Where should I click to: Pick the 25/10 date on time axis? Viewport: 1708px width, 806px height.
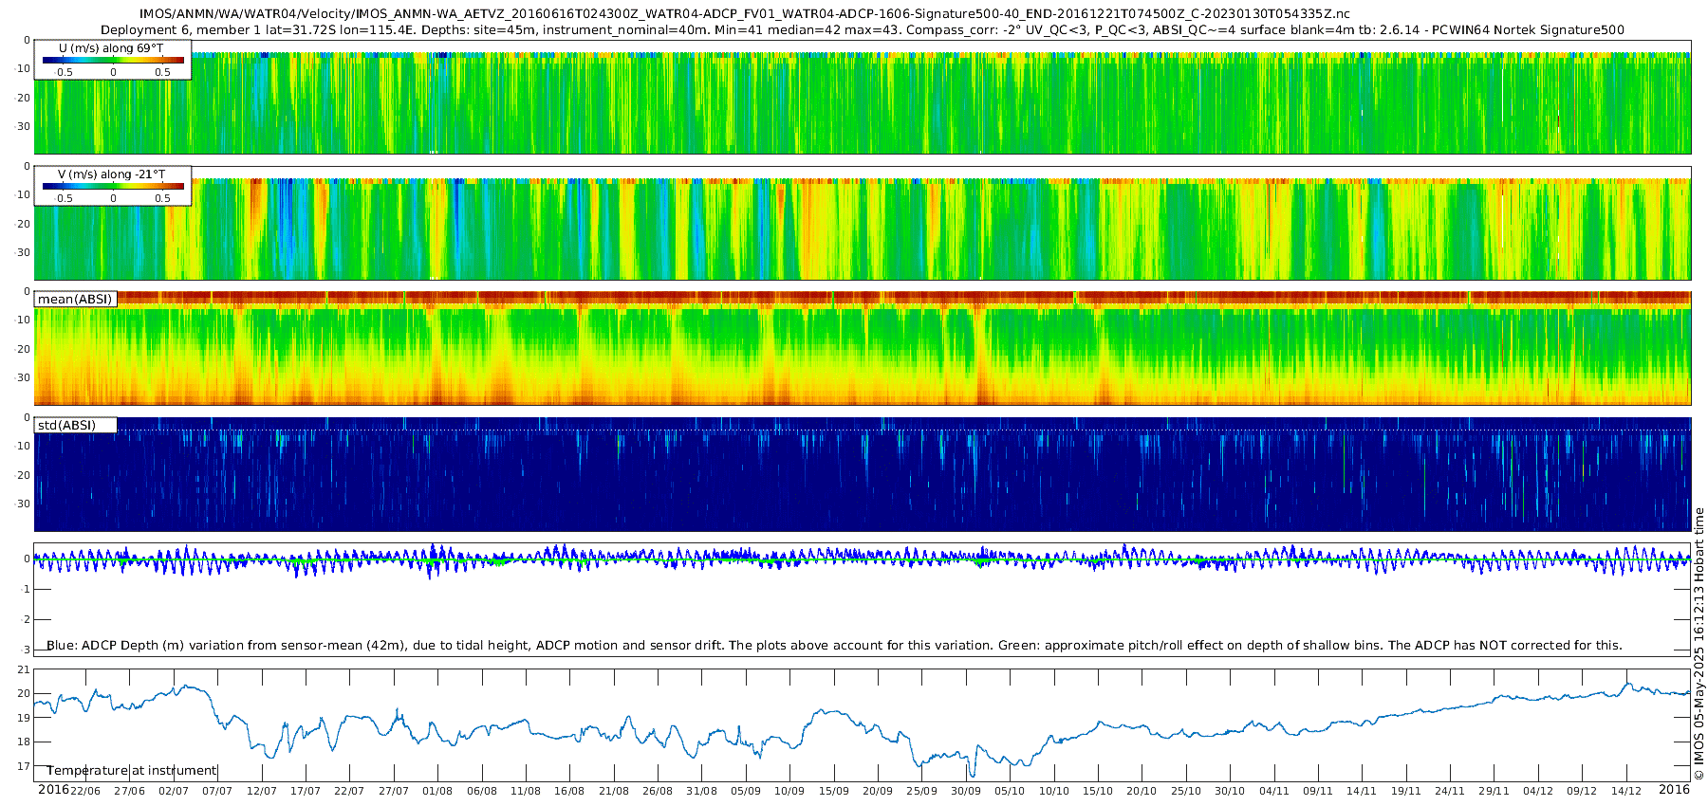[1186, 792]
